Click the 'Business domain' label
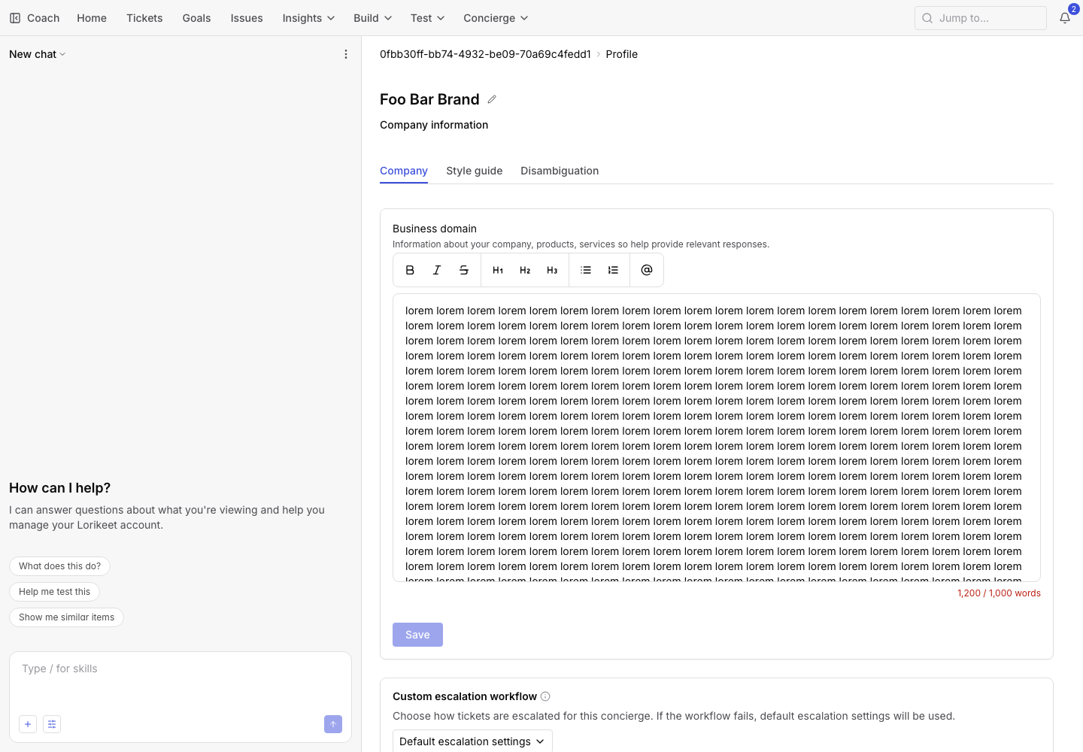The width and height of the screenshot is (1083, 752). pos(435,229)
